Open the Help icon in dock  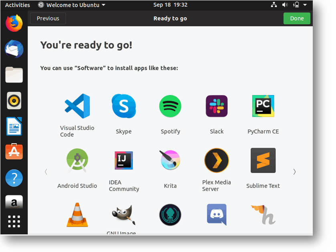14,178
